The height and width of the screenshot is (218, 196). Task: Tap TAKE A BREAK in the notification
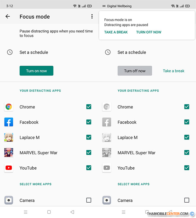tap(116, 32)
